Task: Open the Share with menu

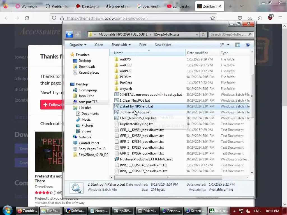Action: pos(121,45)
